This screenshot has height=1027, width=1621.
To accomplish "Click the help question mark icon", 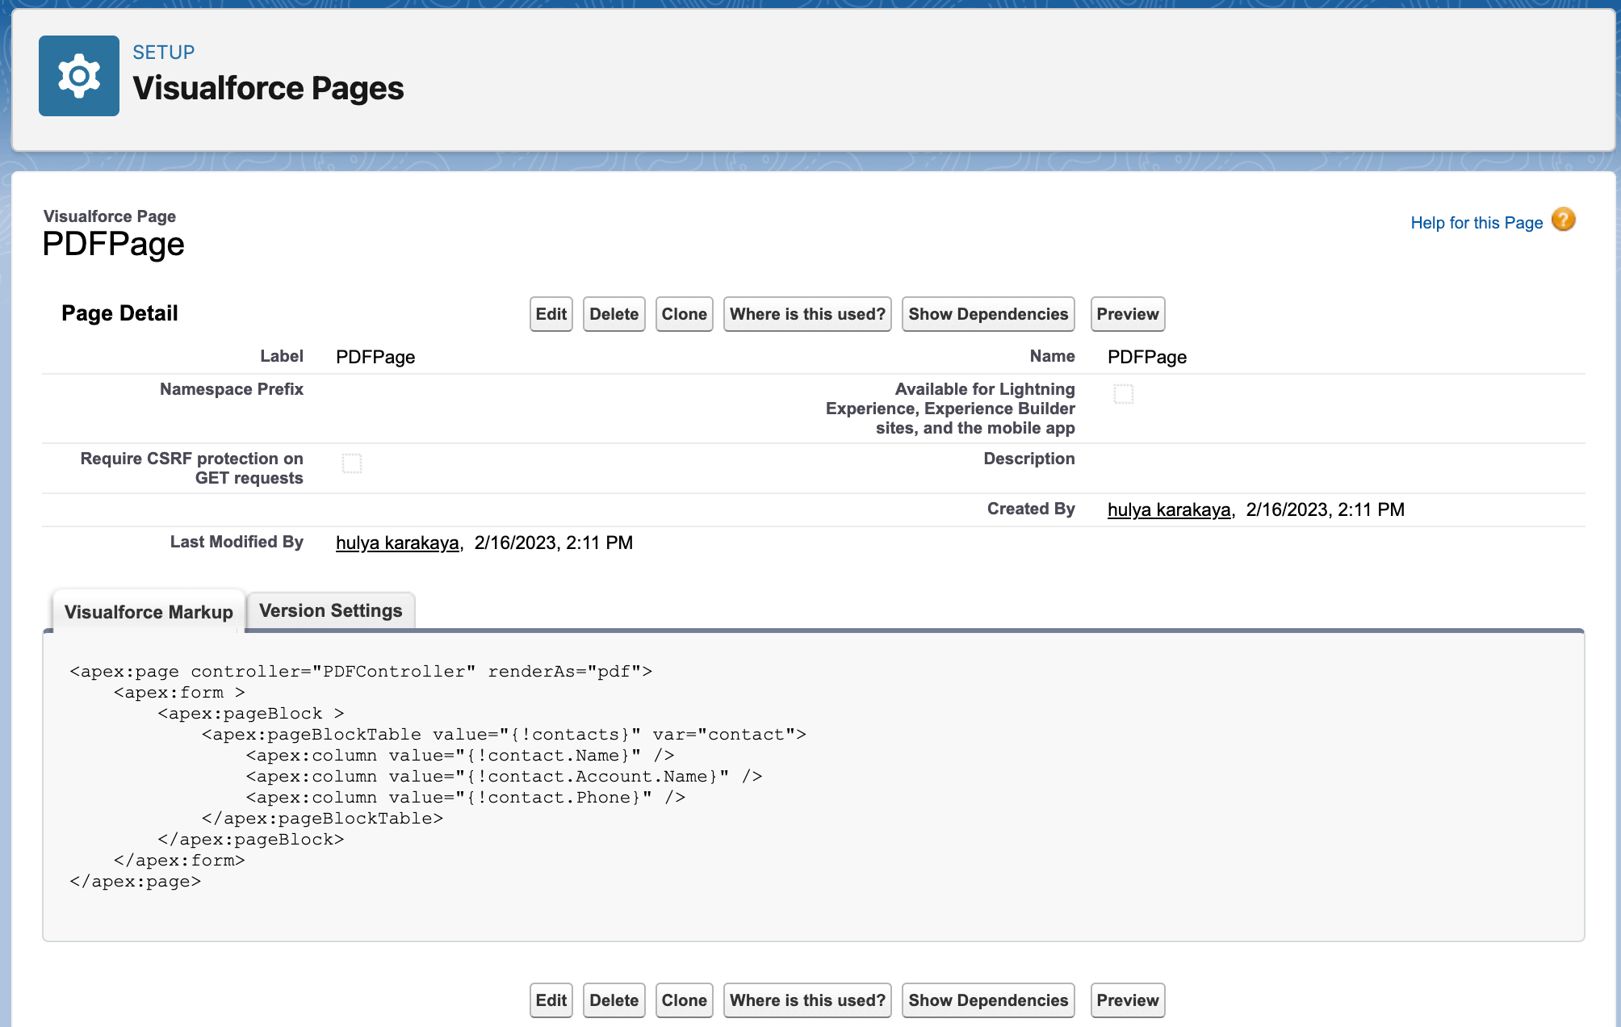I will [1564, 219].
